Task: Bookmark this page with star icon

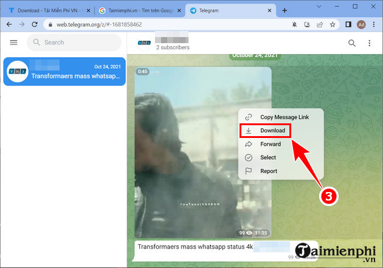Action: pyautogui.click(x=333, y=24)
